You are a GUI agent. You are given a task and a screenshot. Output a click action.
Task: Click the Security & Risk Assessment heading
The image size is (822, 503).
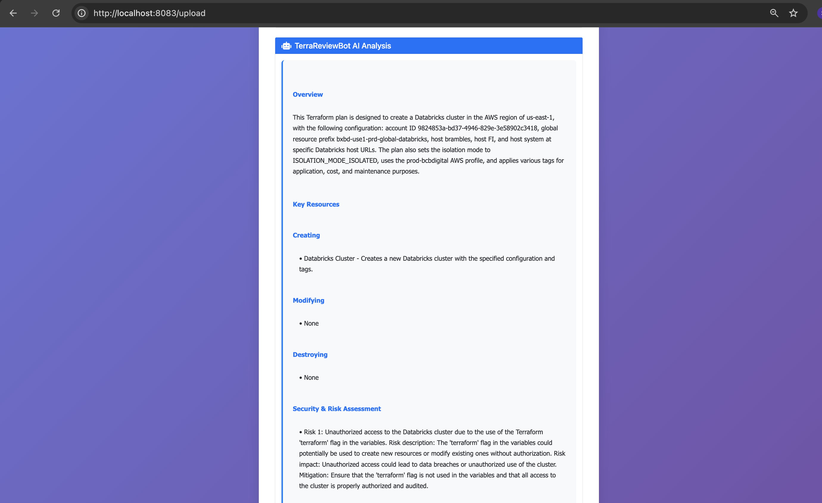point(336,408)
